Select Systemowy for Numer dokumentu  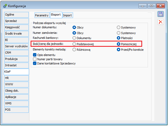coord(119,27)
